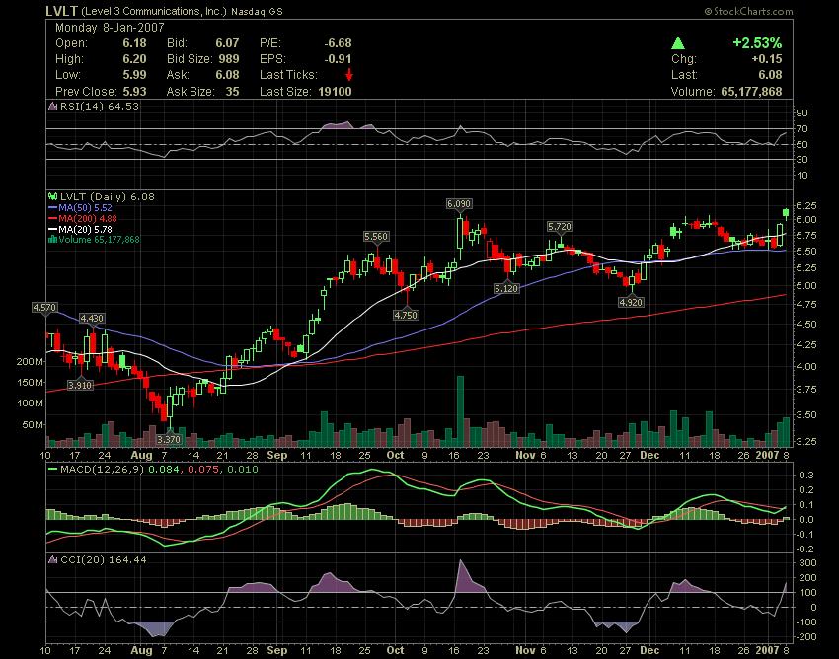Viewport: 839px width, 659px height.
Task: Click the green MACD legend line
Action: coord(53,470)
